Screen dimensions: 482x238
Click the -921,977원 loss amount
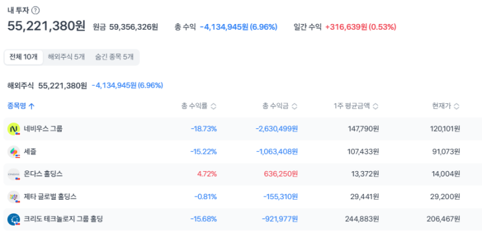click(x=280, y=219)
